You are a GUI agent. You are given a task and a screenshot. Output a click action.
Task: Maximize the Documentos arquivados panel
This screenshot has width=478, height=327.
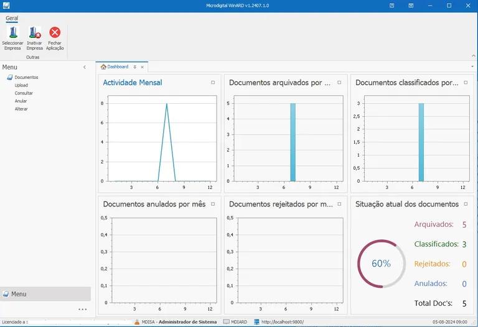(339, 83)
